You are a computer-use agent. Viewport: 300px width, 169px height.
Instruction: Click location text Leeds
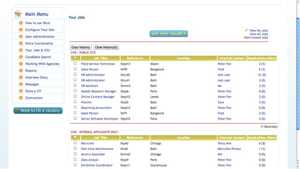154,97
